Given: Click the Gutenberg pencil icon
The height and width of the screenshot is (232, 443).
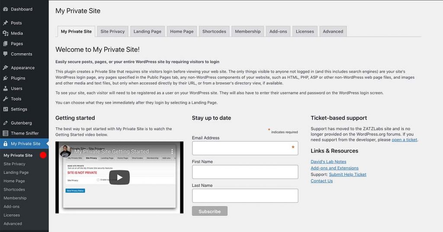Looking at the screenshot, I should coord(5,123).
